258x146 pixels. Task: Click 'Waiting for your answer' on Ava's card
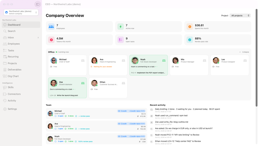(103, 67)
